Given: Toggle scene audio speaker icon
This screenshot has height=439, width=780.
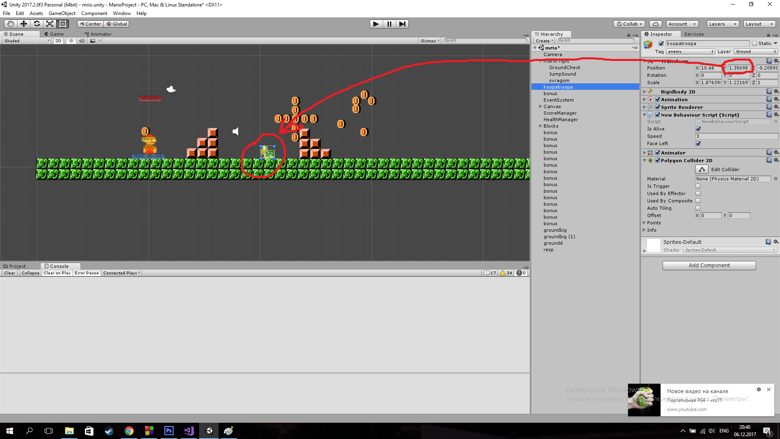Looking at the screenshot, I should pos(82,41).
